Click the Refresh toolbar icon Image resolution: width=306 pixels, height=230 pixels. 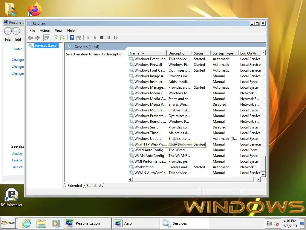point(56,38)
